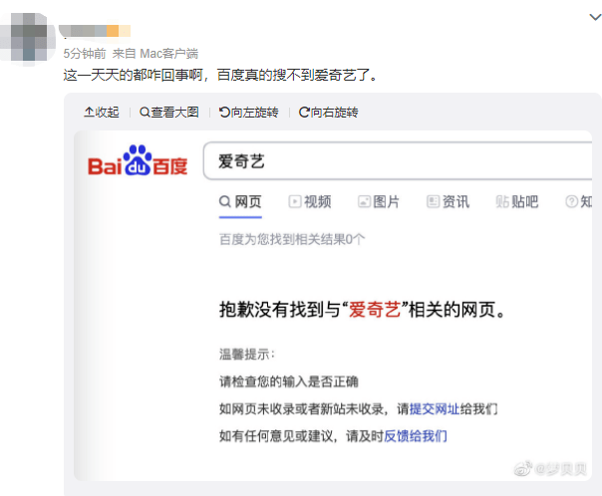Switch to the 图片 tab
602x496 pixels.
(x=379, y=201)
